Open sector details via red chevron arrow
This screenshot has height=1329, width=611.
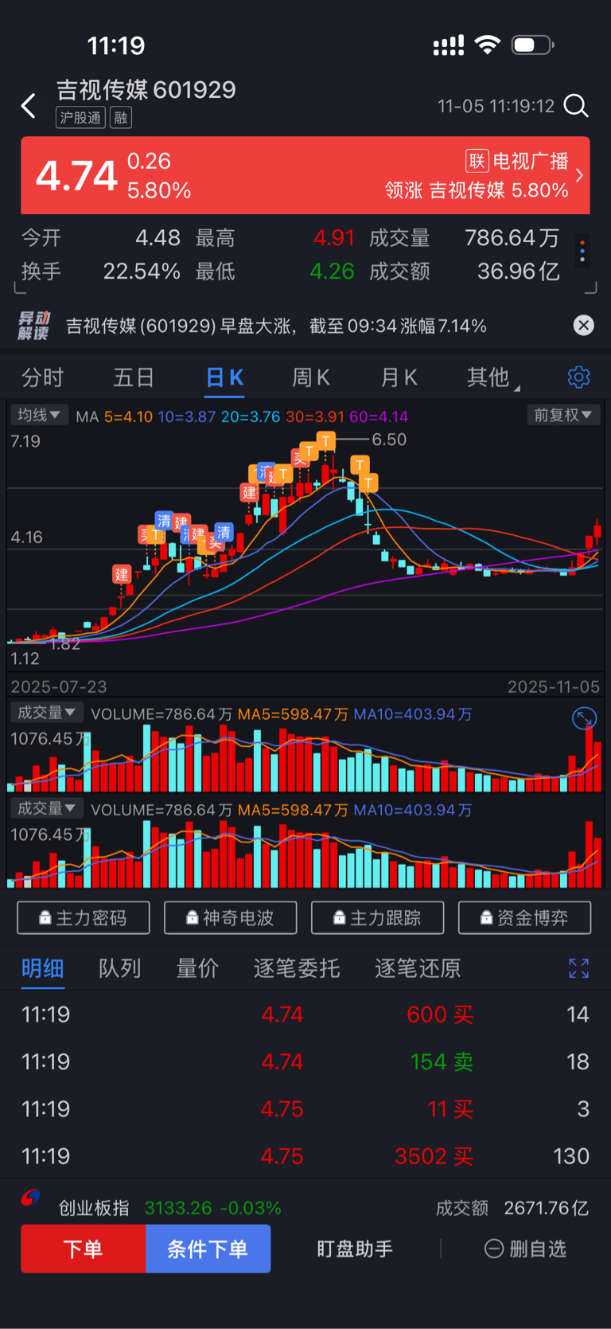tap(579, 175)
